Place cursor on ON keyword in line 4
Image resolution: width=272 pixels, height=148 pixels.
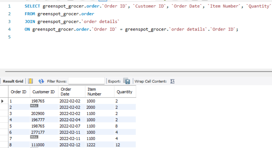point(27,29)
